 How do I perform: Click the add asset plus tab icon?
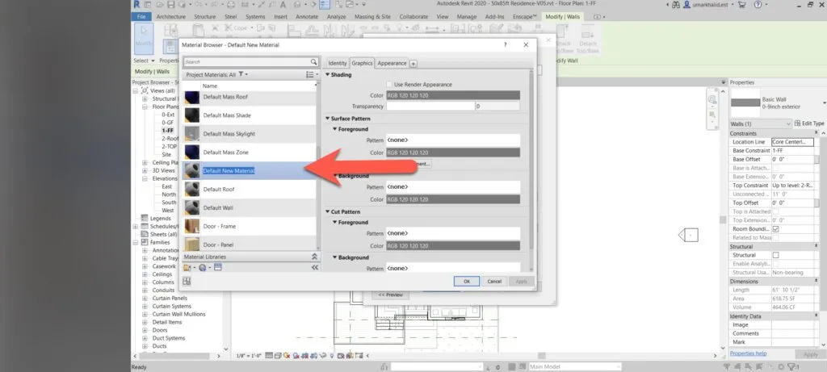point(413,64)
